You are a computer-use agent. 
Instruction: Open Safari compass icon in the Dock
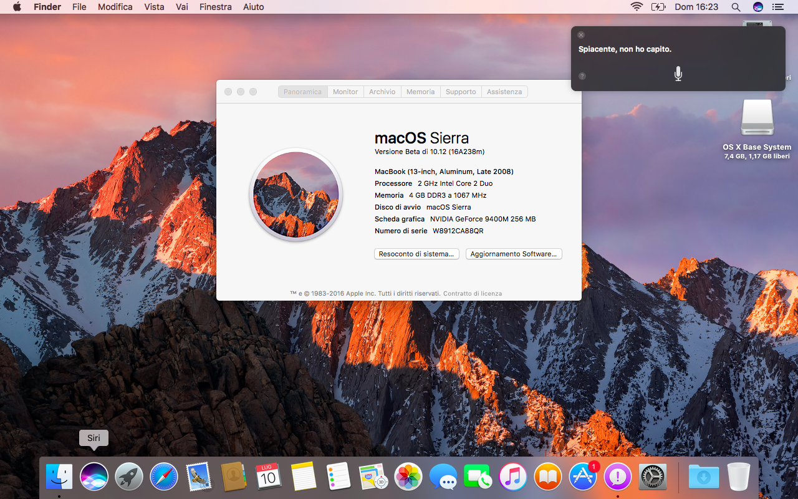(164, 477)
